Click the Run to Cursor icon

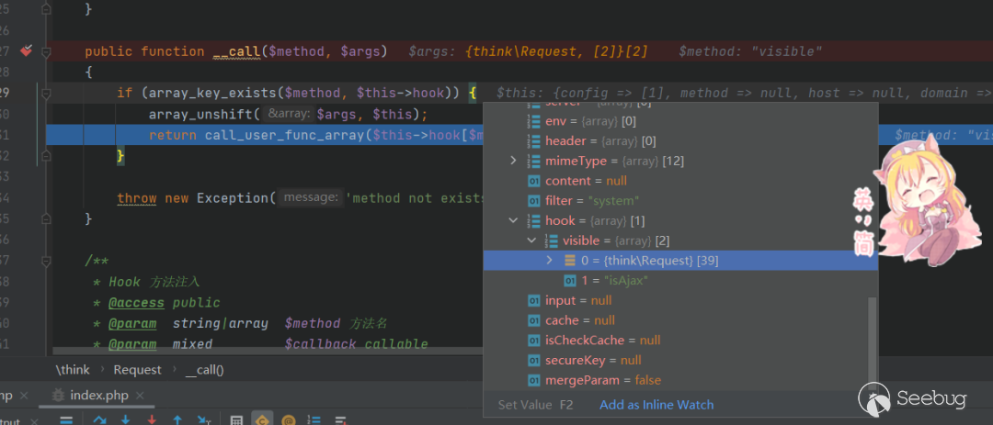click(x=203, y=420)
